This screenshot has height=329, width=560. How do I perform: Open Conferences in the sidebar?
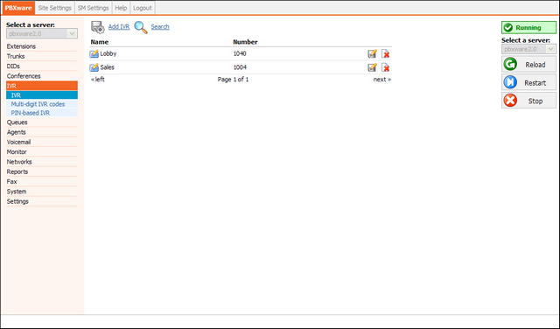point(42,76)
